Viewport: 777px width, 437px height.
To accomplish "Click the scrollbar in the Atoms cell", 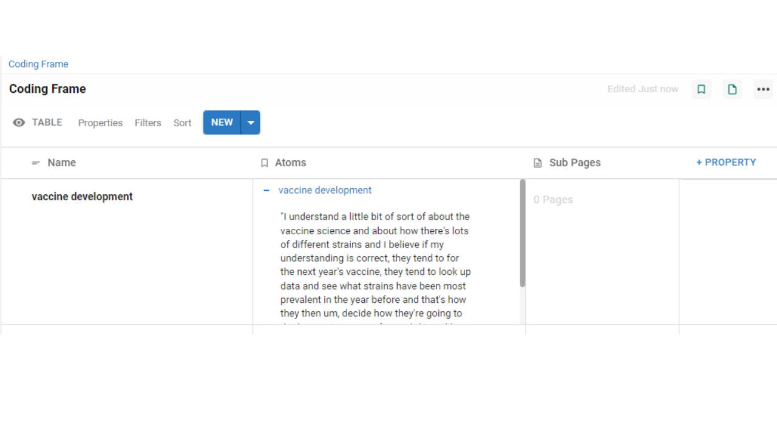I will (x=522, y=234).
